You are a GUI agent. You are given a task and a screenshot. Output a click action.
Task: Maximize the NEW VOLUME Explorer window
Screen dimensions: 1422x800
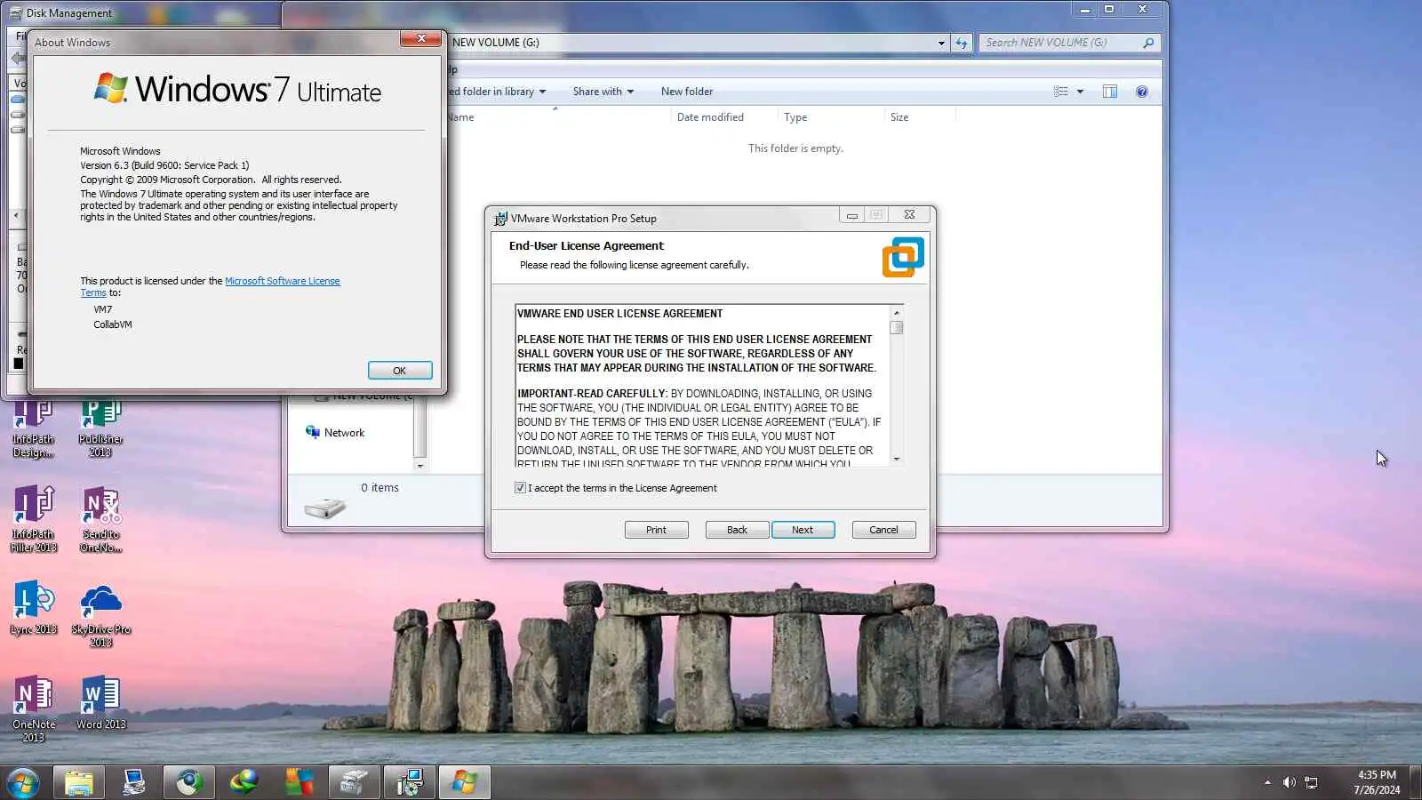tap(1109, 9)
